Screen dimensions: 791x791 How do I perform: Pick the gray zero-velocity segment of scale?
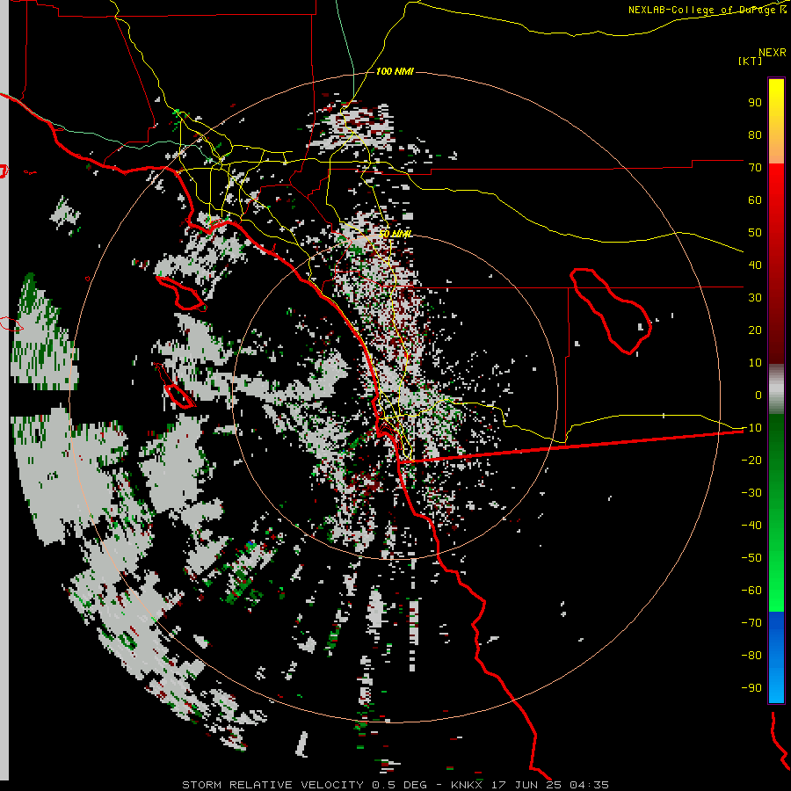pos(776,389)
